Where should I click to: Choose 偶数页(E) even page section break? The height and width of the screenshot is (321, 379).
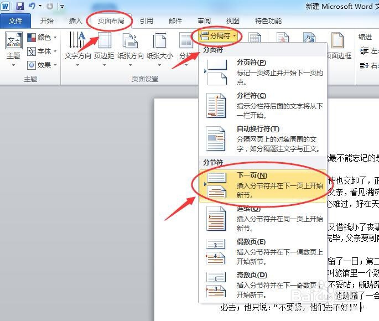(x=263, y=252)
